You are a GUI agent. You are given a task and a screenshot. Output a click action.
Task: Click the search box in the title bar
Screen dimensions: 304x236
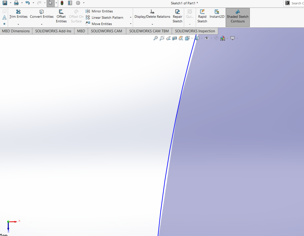[x=297, y=3]
